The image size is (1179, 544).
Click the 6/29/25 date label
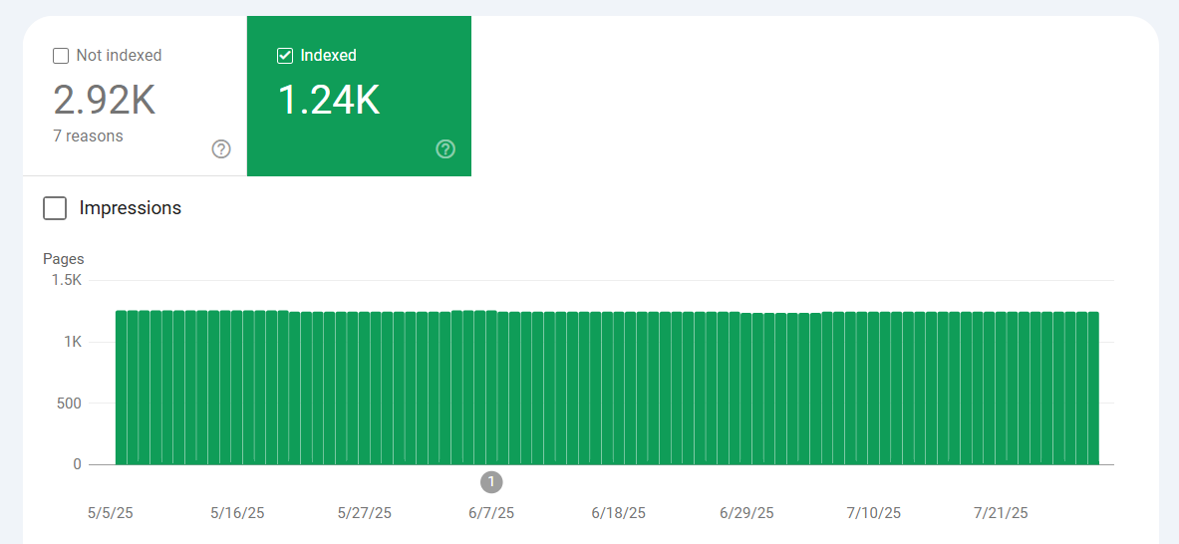click(x=746, y=513)
